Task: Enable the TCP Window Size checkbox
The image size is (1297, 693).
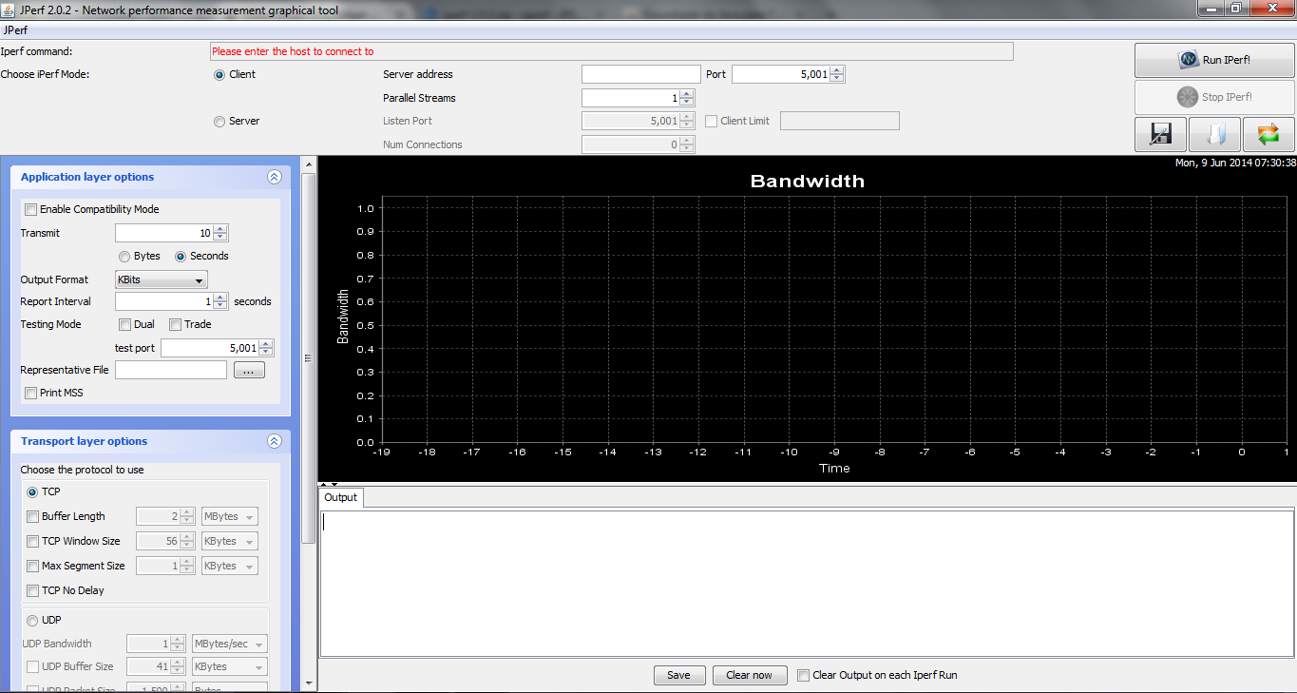Action: point(33,542)
